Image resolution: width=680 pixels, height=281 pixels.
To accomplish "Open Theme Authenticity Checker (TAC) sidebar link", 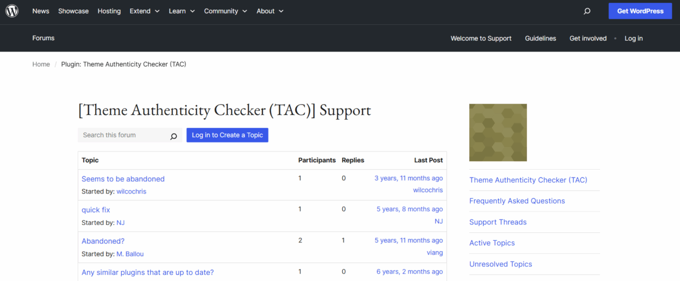I will tap(528, 180).
